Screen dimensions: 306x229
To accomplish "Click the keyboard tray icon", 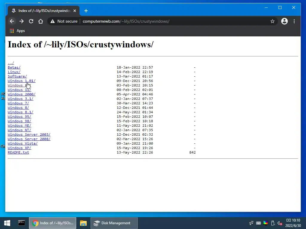I will click(258, 223).
